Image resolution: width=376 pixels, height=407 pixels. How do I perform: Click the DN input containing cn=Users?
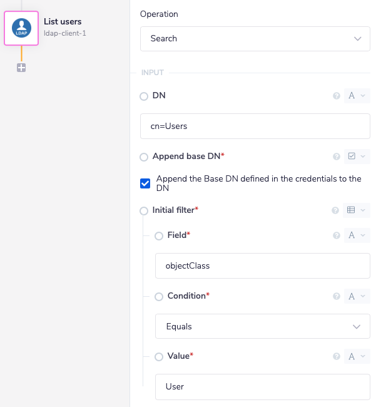pyautogui.click(x=255, y=126)
